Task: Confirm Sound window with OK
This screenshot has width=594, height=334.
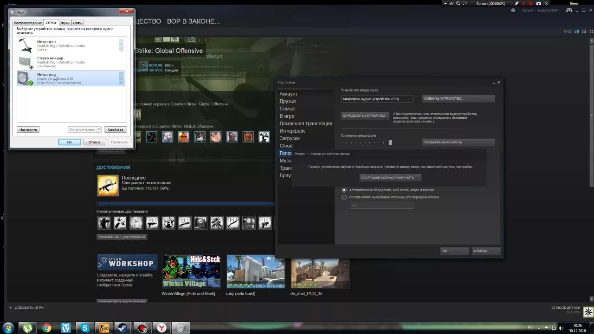Action: coord(70,142)
